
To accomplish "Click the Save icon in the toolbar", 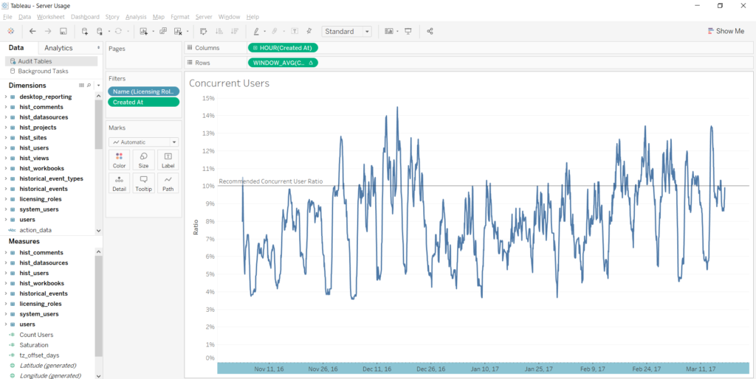I will click(63, 32).
